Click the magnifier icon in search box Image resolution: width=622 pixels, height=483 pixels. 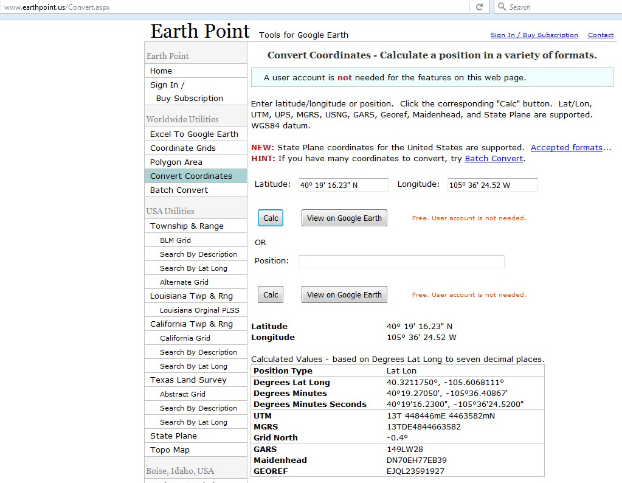tap(502, 7)
